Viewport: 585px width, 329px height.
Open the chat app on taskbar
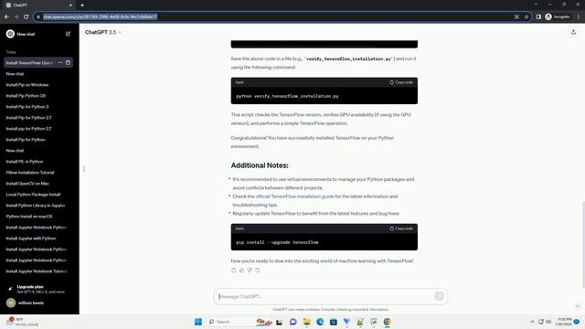[x=292, y=322]
